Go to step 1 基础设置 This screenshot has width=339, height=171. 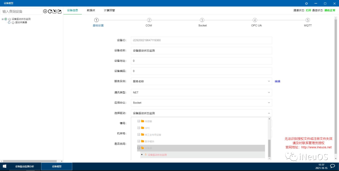[96, 20]
